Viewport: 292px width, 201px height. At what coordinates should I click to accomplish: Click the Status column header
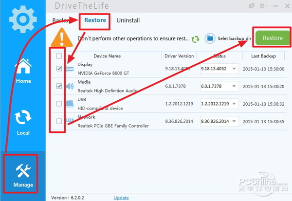pyautogui.click(x=219, y=56)
